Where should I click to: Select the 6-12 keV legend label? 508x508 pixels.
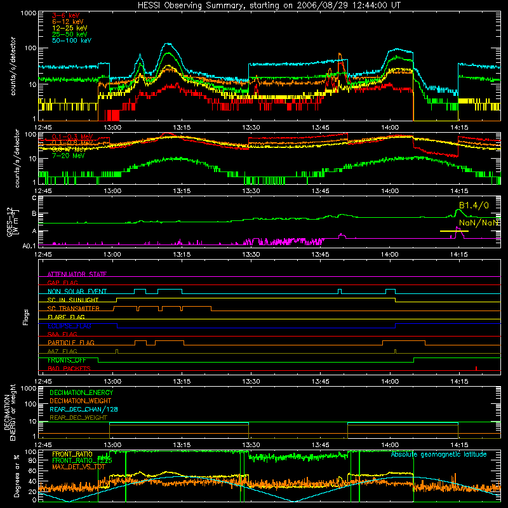67,22
